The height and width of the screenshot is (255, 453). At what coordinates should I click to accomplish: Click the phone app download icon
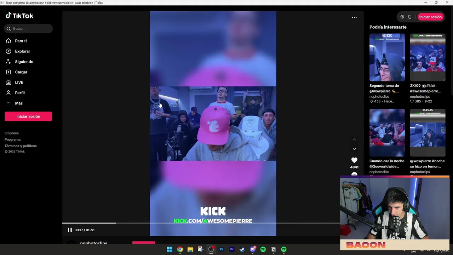tap(410, 17)
